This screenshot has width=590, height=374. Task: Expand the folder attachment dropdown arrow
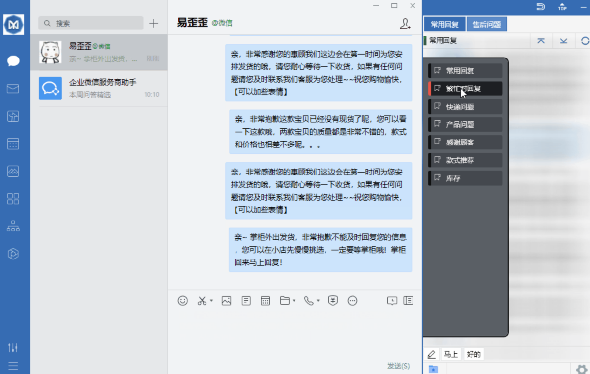point(293,300)
